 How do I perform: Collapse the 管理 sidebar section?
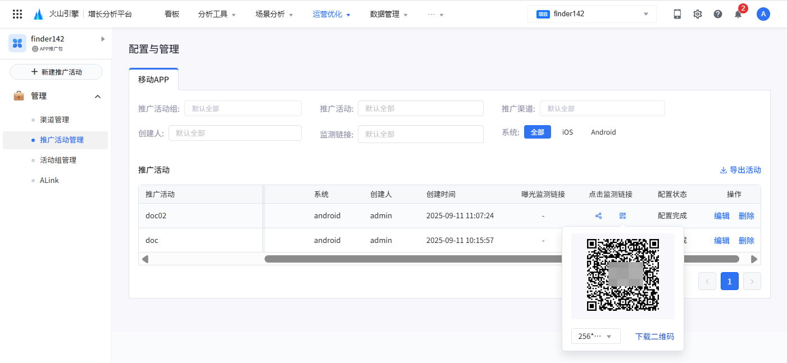point(98,97)
